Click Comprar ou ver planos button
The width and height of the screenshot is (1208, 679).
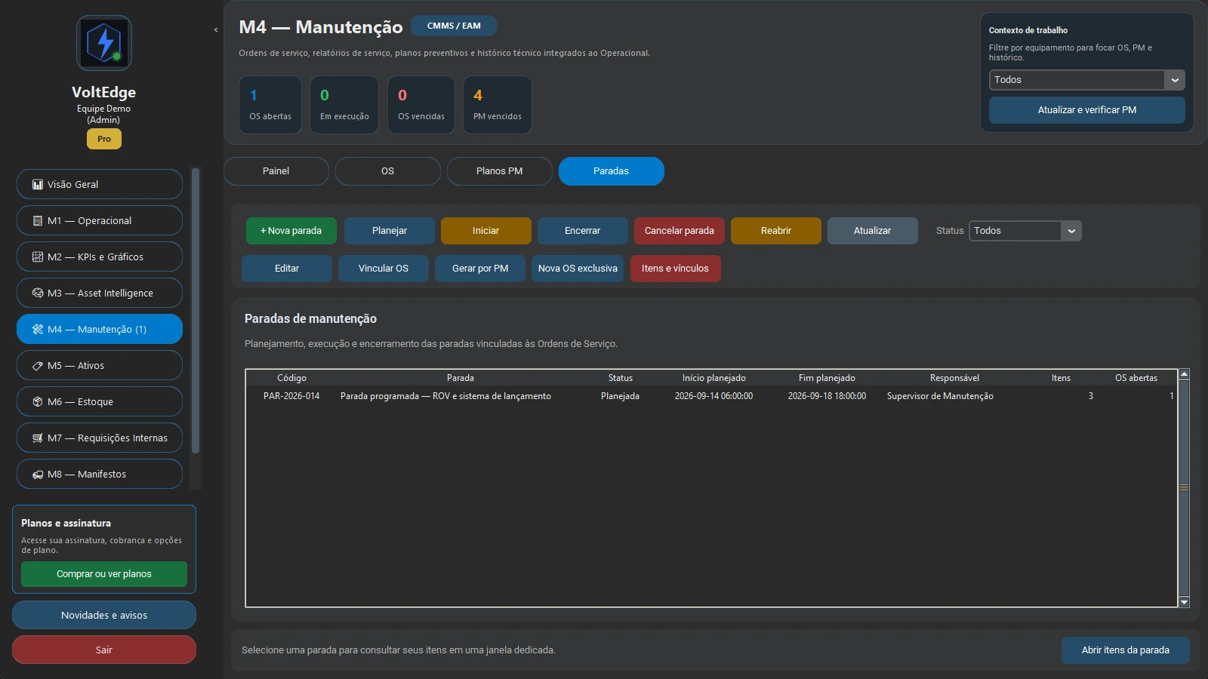point(104,574)
